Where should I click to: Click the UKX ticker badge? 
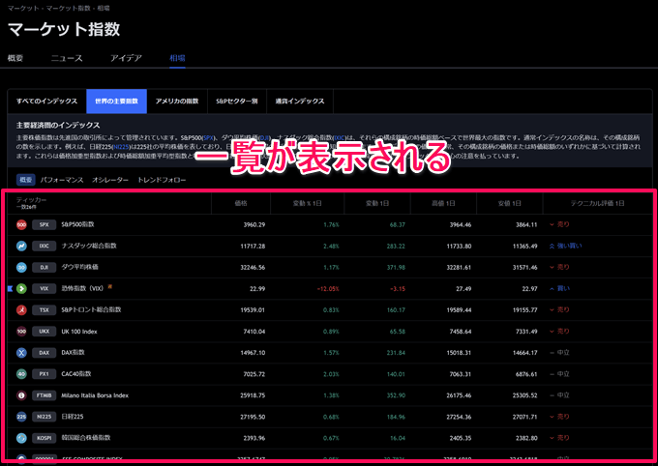coord(45,332)
